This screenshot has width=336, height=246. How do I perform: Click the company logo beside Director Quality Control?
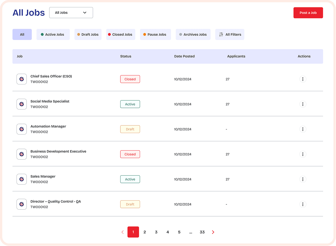22,204
